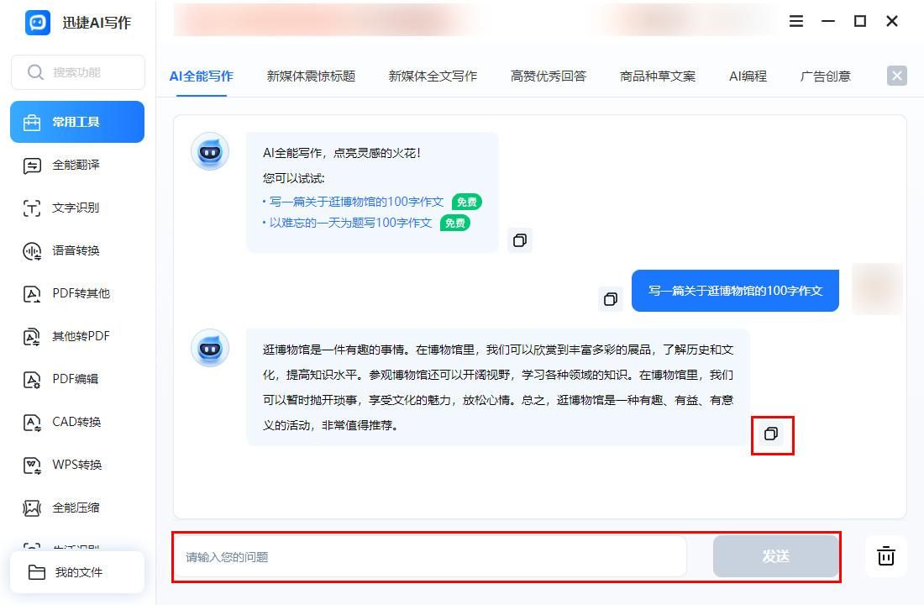Switch to 商品种草文案 tab
The image size is (924, 605).
click(x=658, y=76)
